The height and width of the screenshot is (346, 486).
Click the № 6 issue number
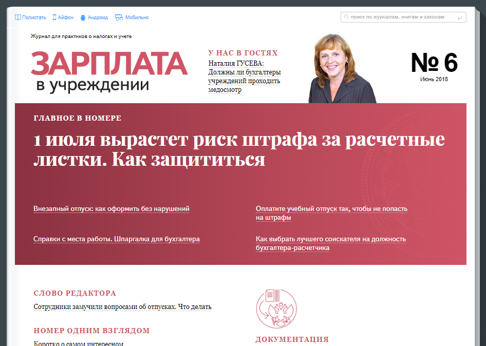pyautogui.click(x=434, y=64)
